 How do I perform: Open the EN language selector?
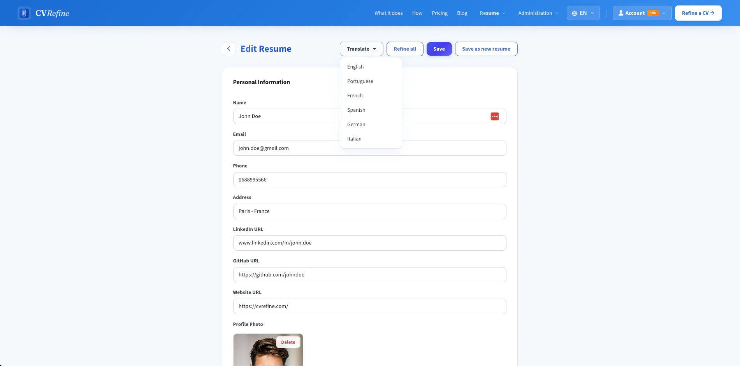[583, 13]
